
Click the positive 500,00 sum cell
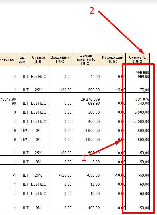click(138, 138)
